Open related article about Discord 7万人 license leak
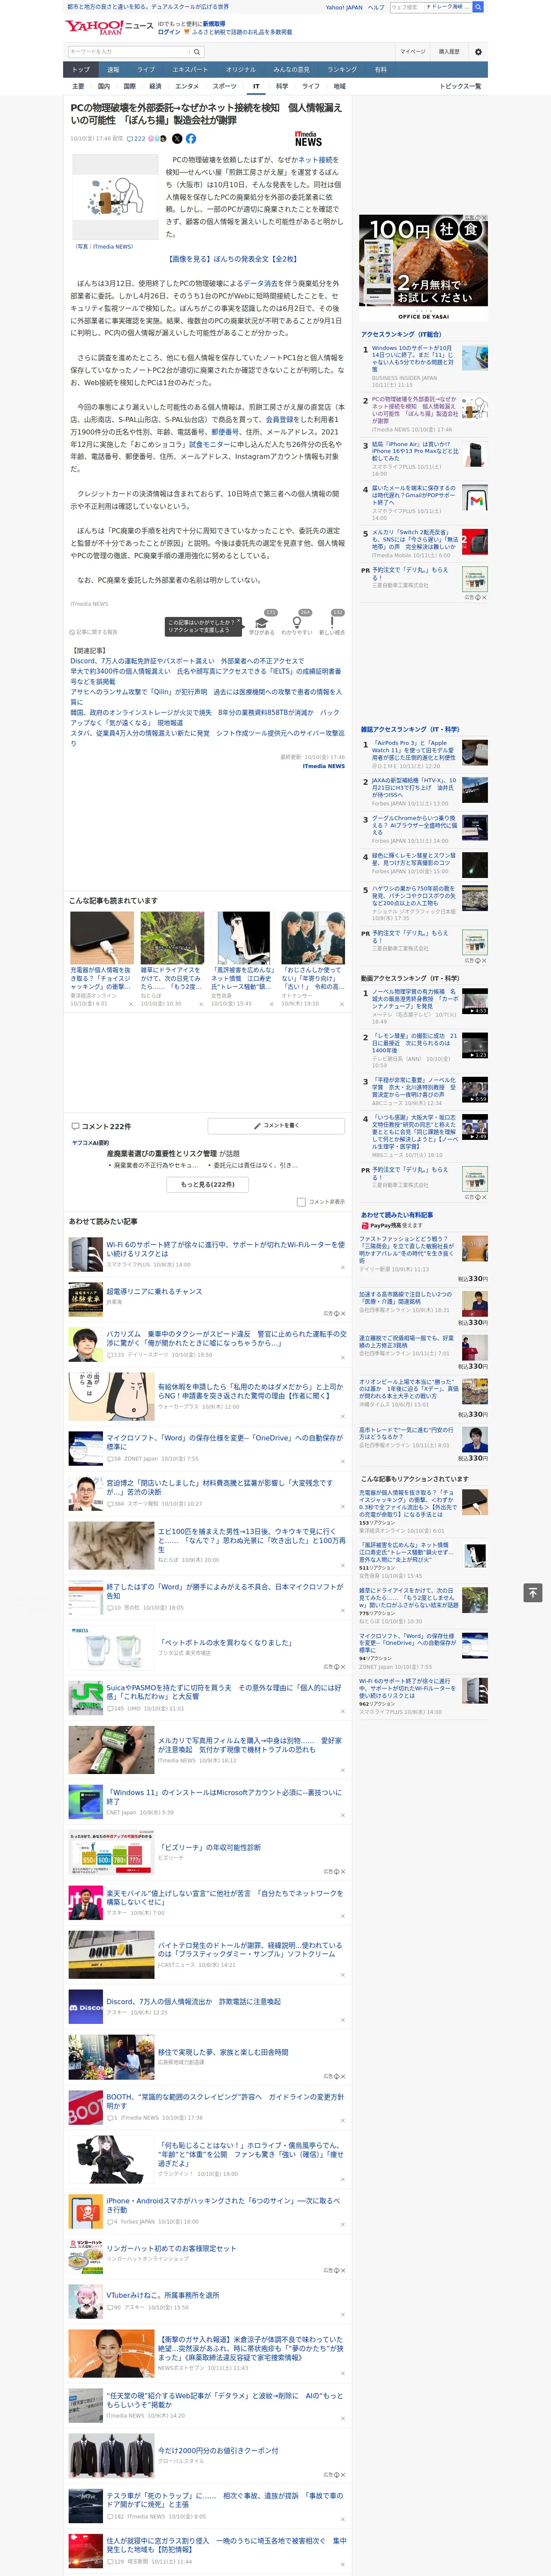The image size is (551, 2576). click(187, 661)
